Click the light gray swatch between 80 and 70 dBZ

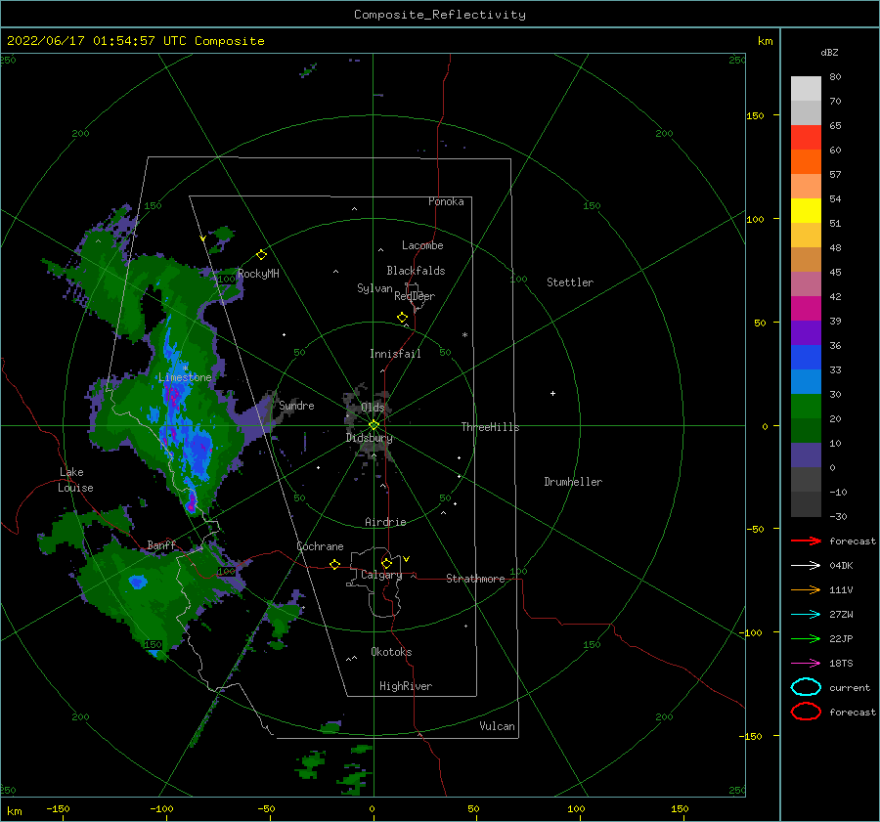pyautogui.click(x=806, y=89)
